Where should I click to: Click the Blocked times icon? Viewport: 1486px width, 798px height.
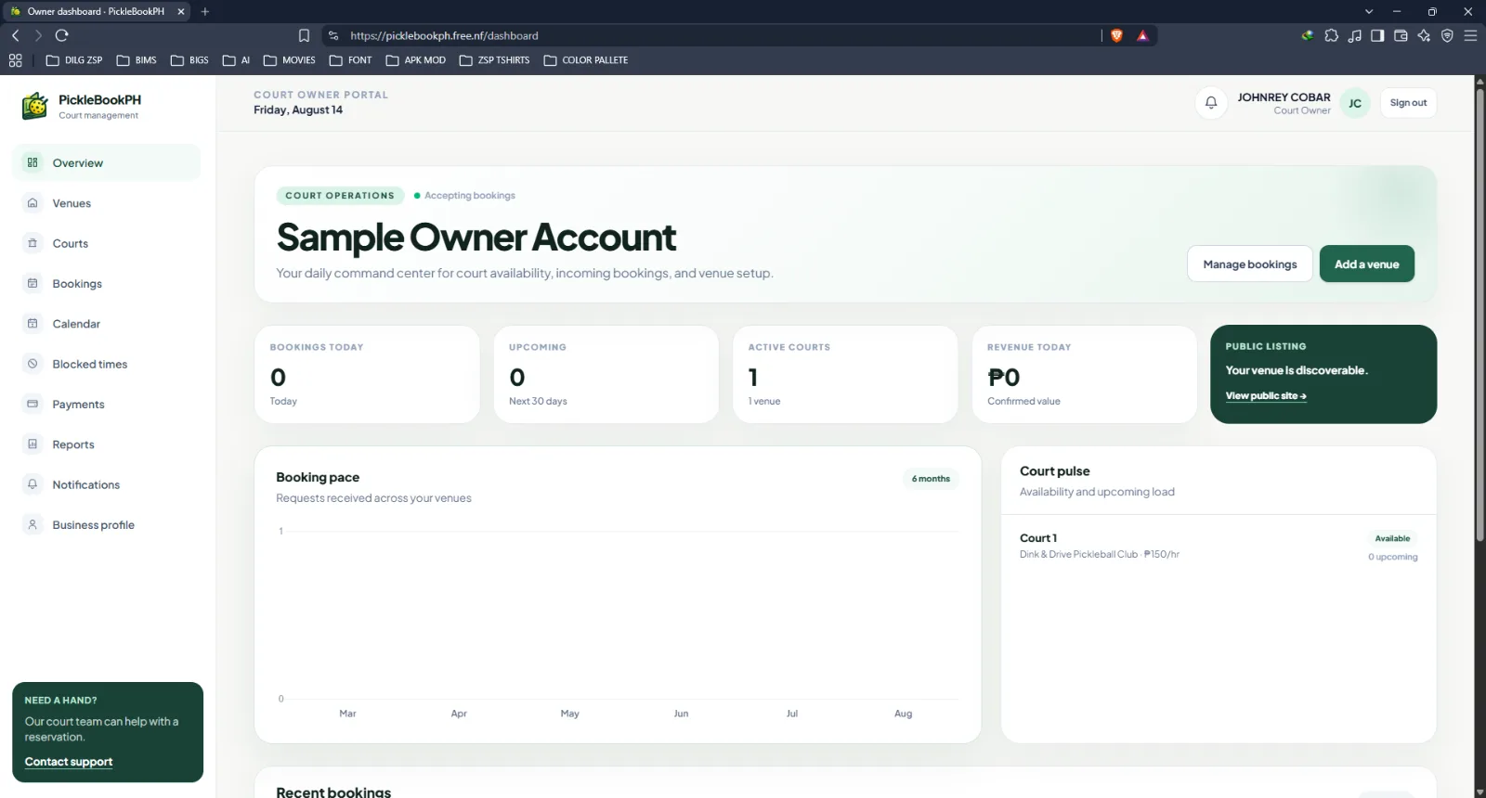(33, 364)
